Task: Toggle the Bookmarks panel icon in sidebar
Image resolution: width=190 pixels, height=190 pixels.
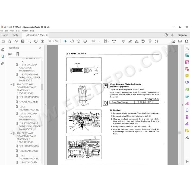Action: pos(3,56)
